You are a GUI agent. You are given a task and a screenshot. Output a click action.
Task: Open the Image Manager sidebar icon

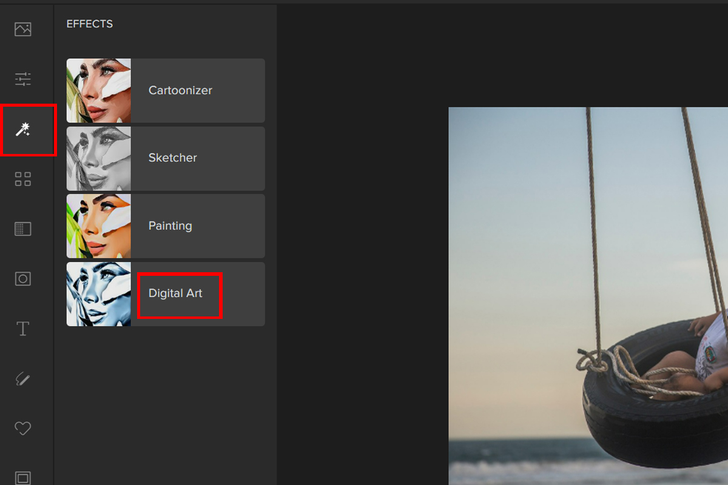click(23, 29)
